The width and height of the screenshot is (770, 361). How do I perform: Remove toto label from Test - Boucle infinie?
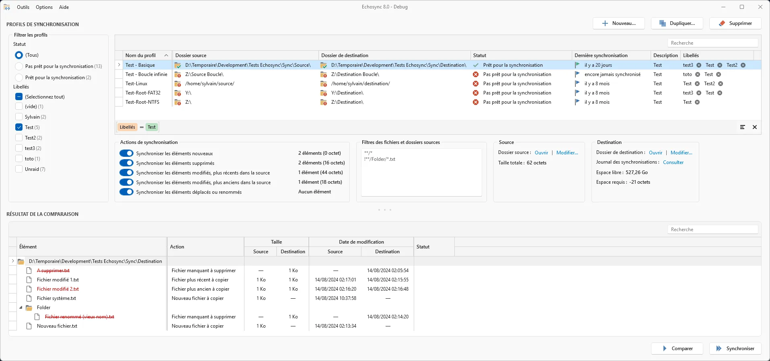(x=698, y=74)
